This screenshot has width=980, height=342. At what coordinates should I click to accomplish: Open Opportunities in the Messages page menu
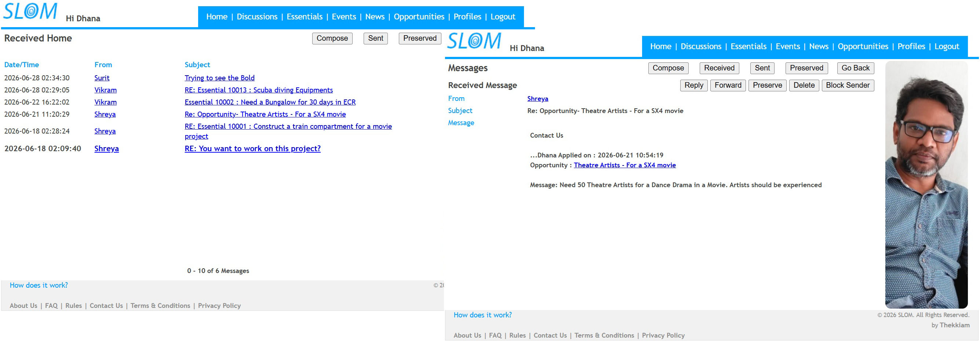click(863, 46)
